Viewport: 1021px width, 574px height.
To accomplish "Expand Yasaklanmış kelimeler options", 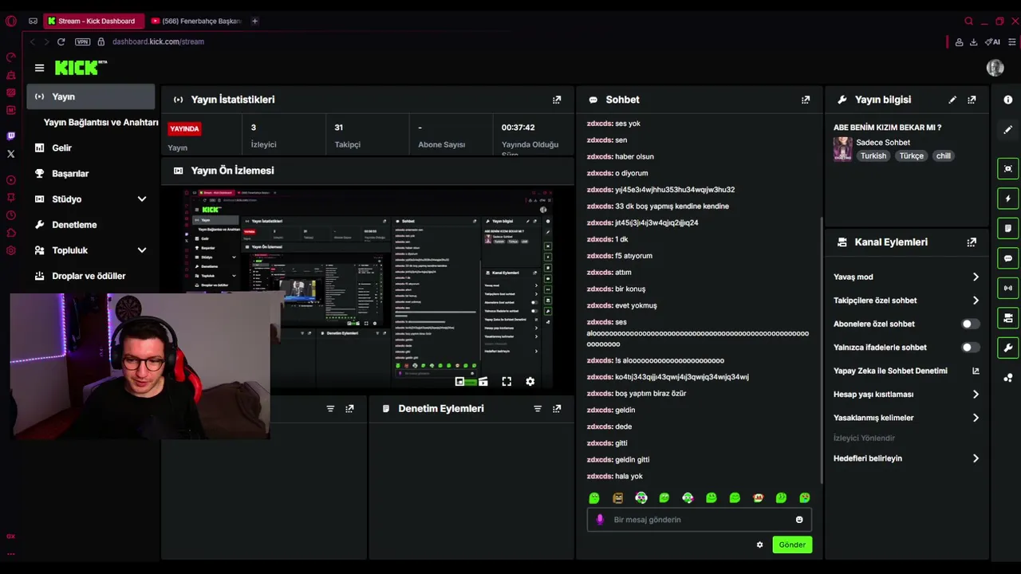I will pos(976,418).
